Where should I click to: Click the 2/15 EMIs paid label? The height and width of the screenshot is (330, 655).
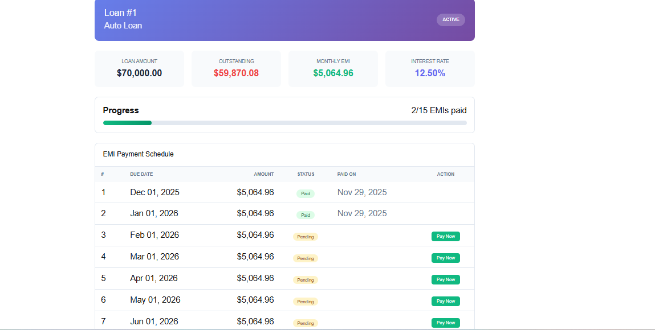438,110
